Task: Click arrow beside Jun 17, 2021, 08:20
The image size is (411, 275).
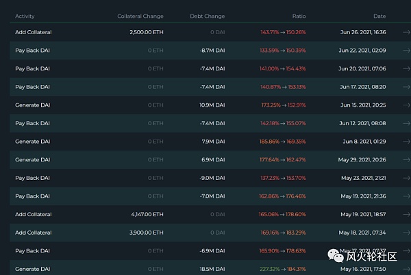Action: [x=406, y=87]
